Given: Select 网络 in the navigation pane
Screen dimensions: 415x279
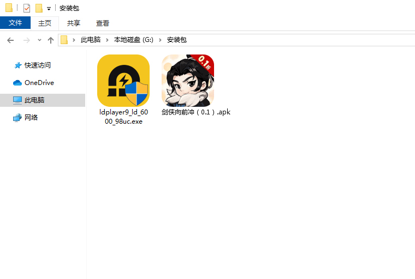Looking at the screenshot, I should pyautogui.click(x=31, y=118).
